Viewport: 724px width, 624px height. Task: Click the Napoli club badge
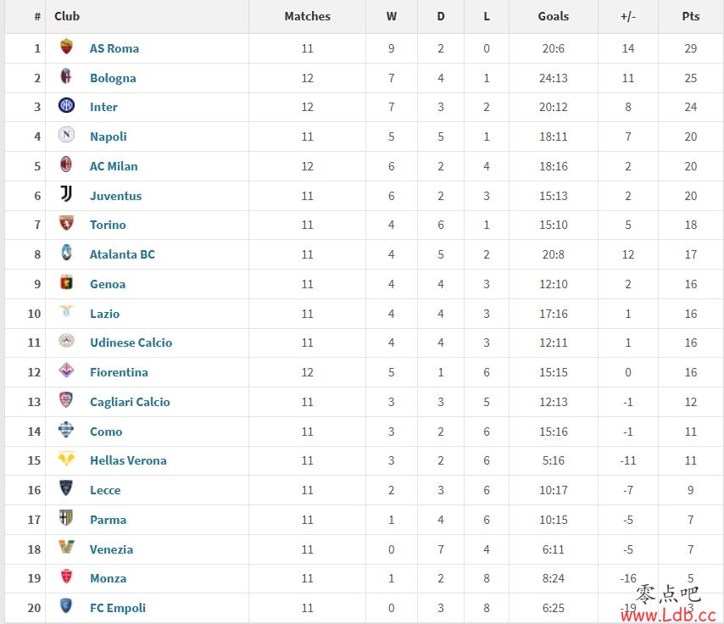click(66, 135)
